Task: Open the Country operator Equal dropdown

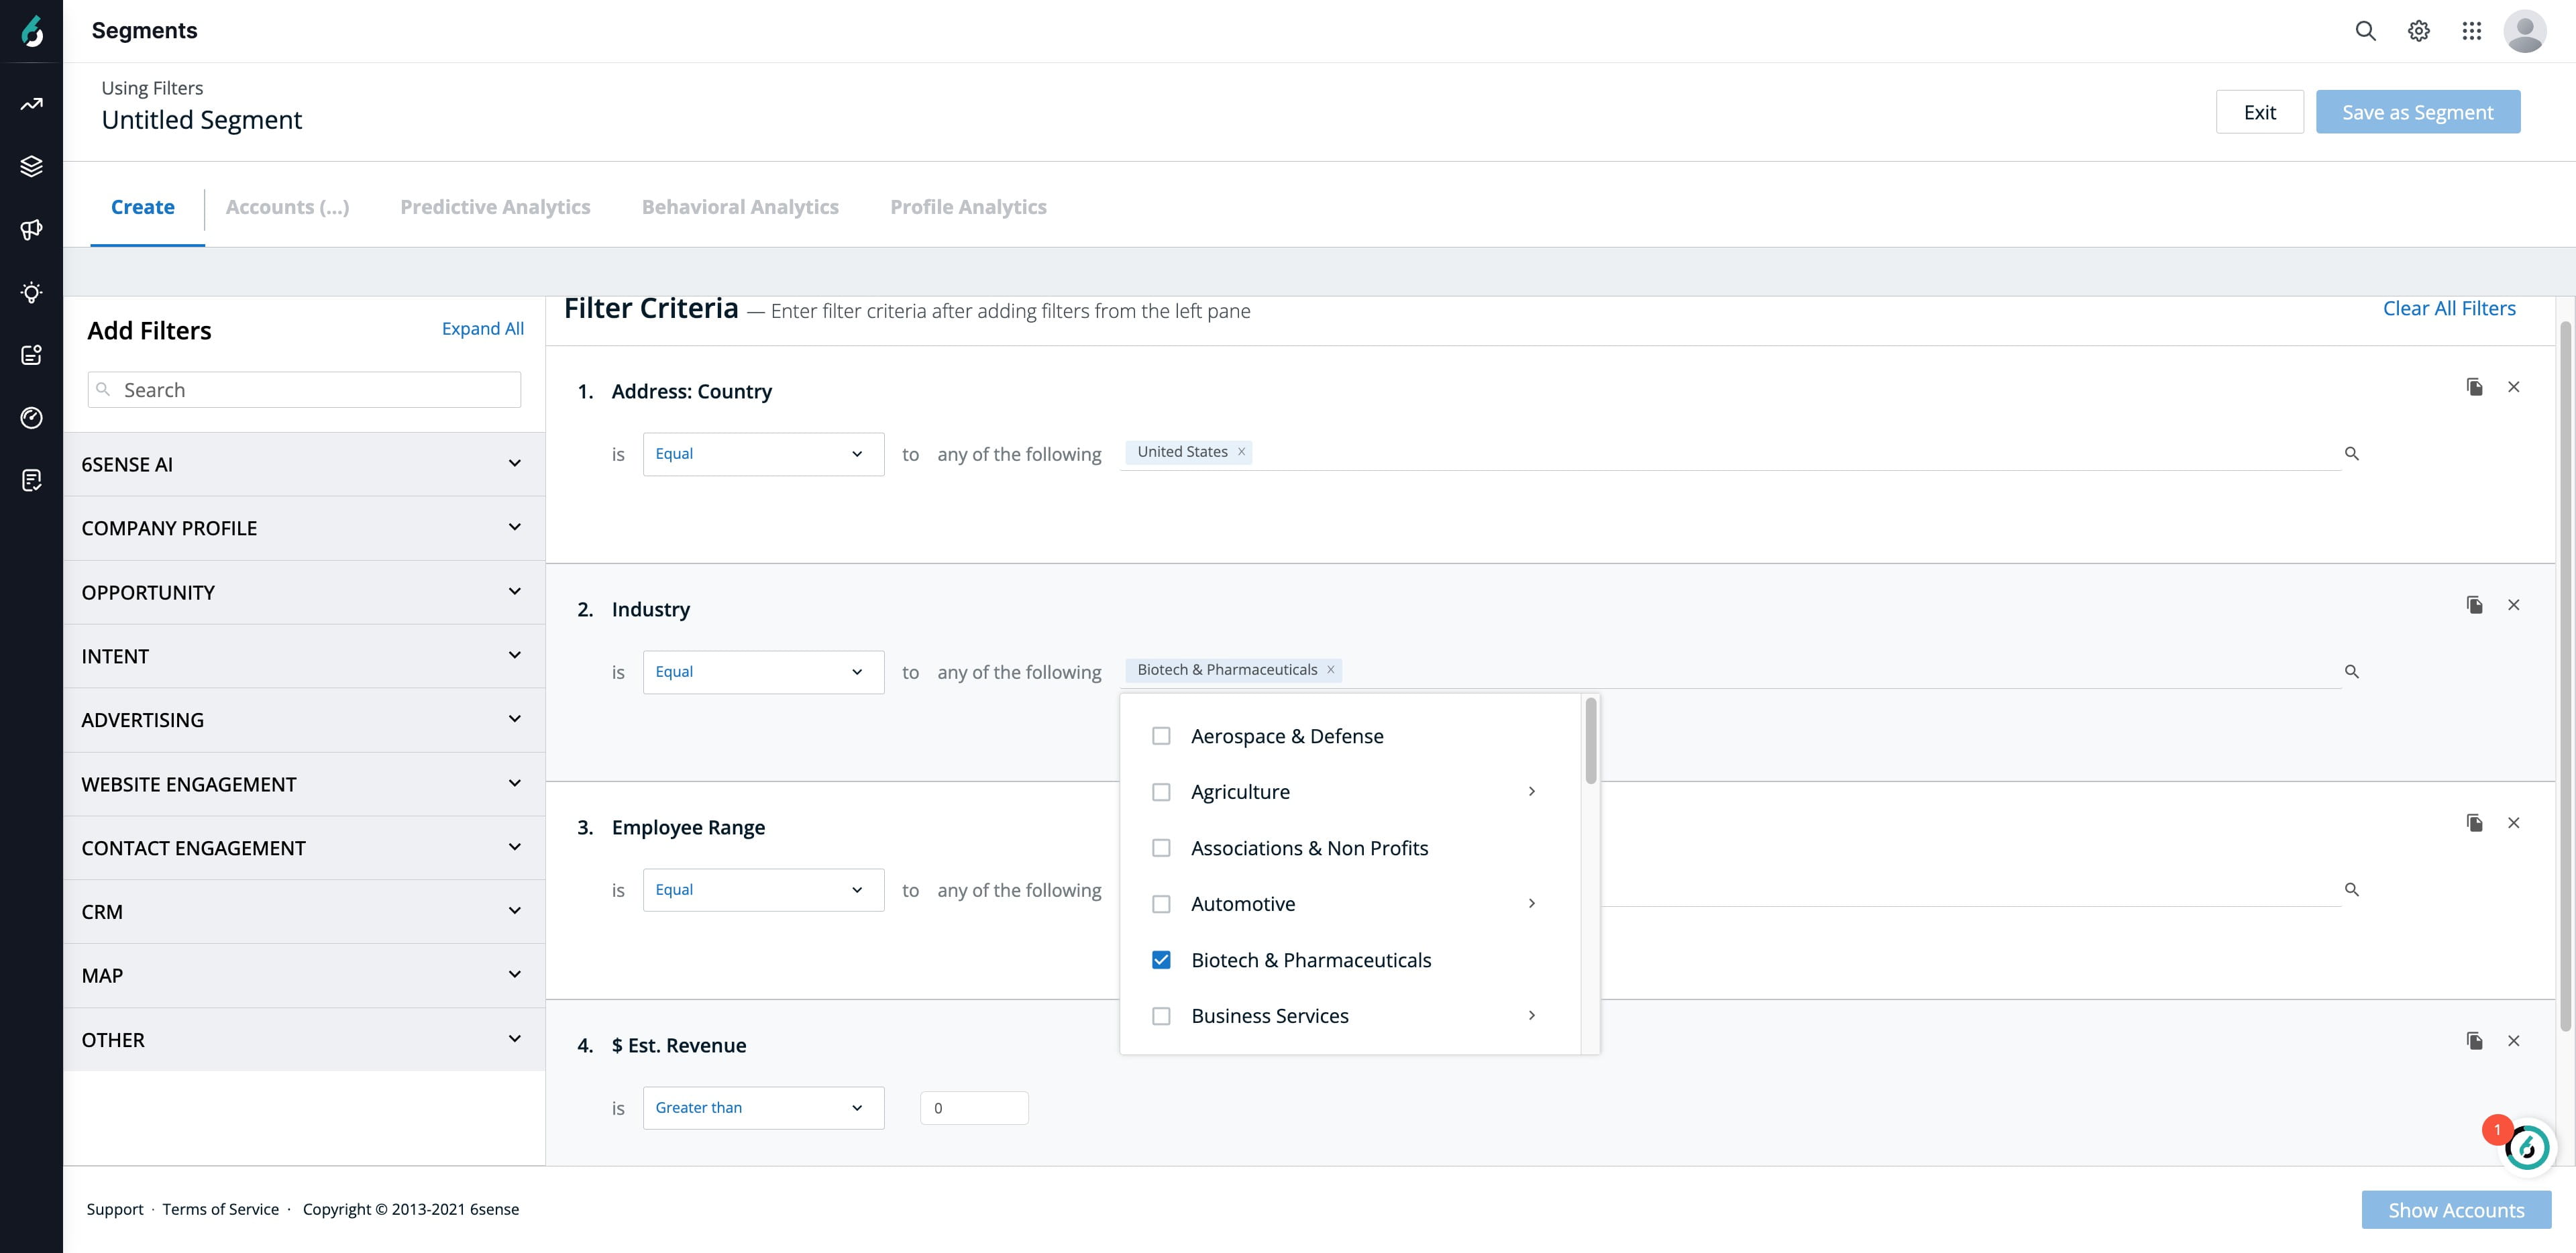Action: (x=763, y=454)
